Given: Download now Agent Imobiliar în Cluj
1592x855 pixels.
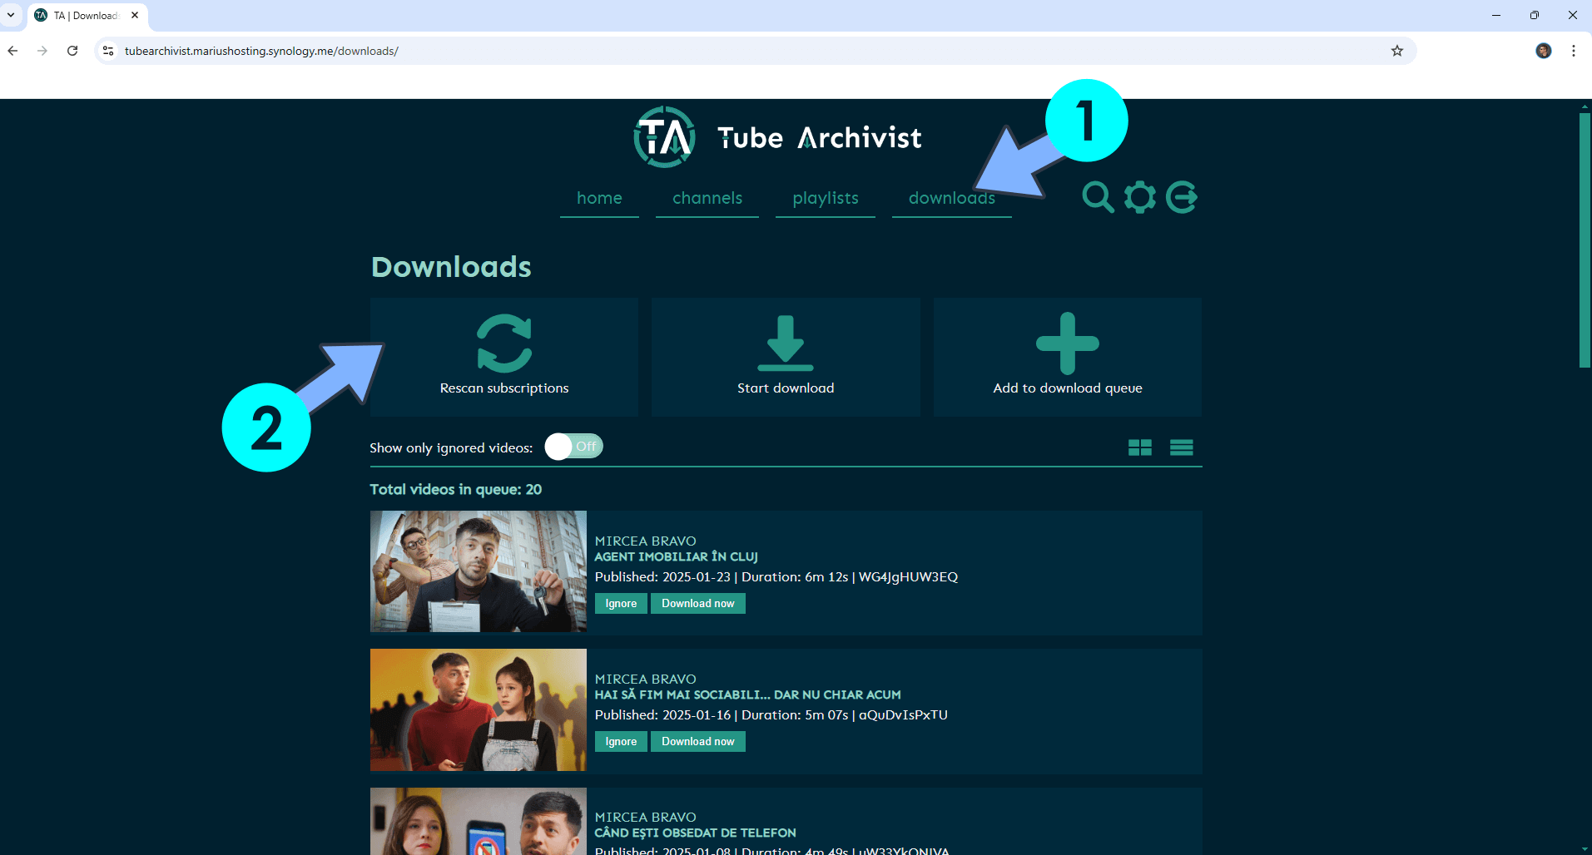Looking at the screenshot, I should point(698,604).
